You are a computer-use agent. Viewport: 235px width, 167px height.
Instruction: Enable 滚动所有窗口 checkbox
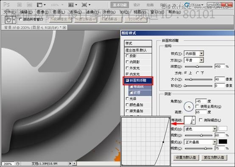click(x=21, y=19)
